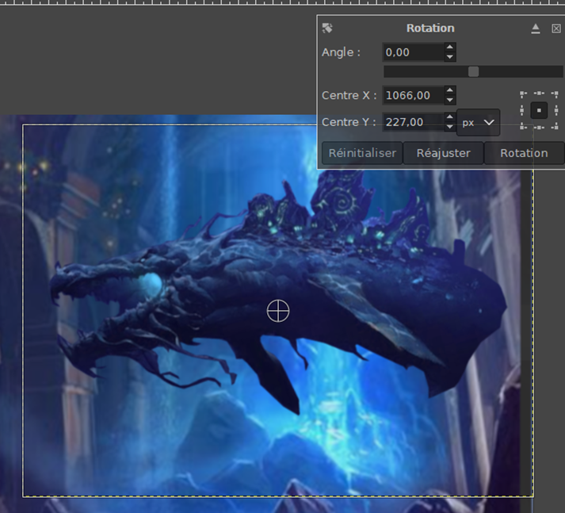This screenshot has height=513, width=565.
Task: Close the Rotation dialog
Action: click(x=556, y=29)
